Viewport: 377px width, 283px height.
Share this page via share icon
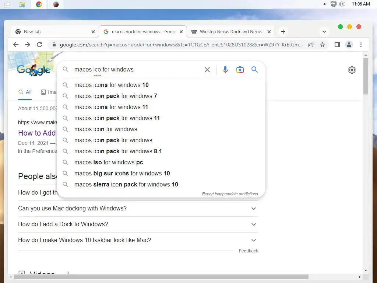[x=311, y=45]
